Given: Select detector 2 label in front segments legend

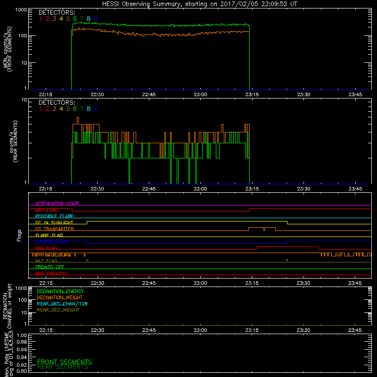Looking at the screenshot, I should click(x=48, y=19).
